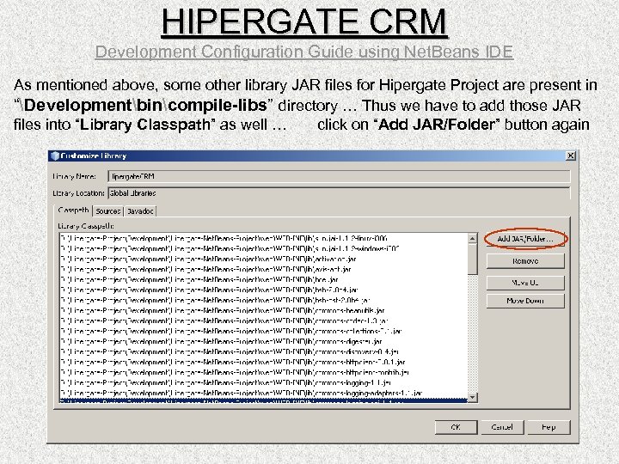Close the Customize Library dialog
The height and width of the screenshot is (464, 619).
pyautogui.click(x=571, y=156)
